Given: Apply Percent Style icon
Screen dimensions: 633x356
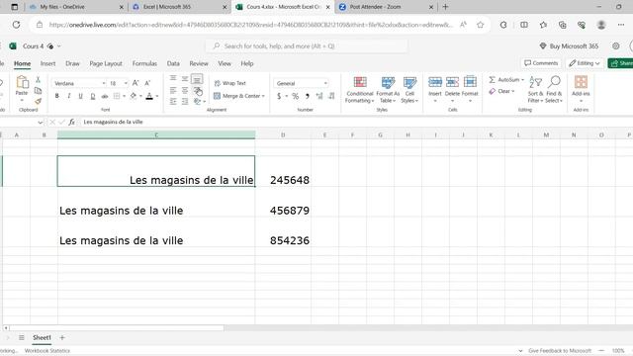Looking at the screenshot, I should pos(296,96).
